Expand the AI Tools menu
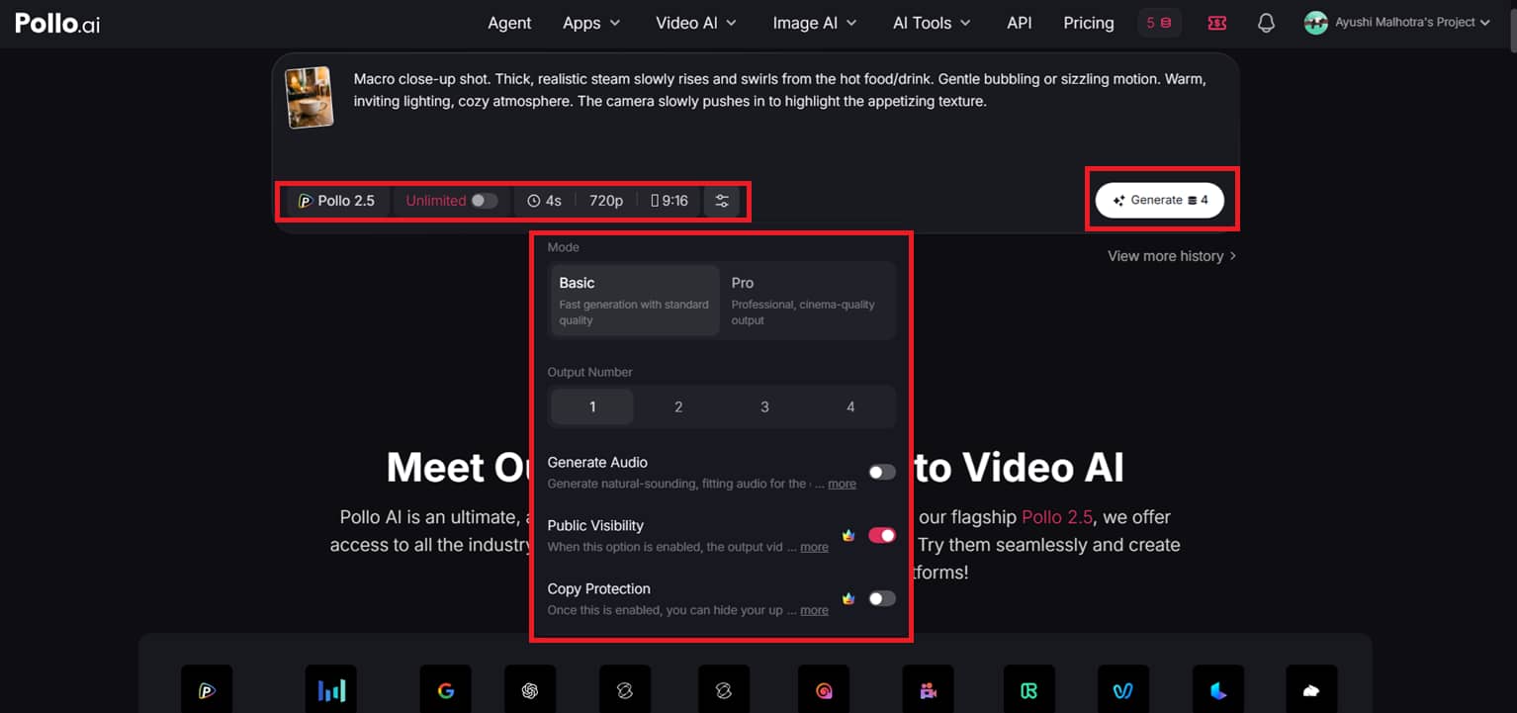1517x713 pixels. pos(932,23)
